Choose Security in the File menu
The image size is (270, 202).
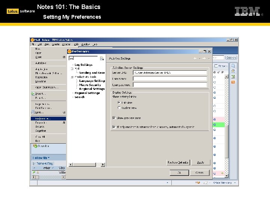48,126
